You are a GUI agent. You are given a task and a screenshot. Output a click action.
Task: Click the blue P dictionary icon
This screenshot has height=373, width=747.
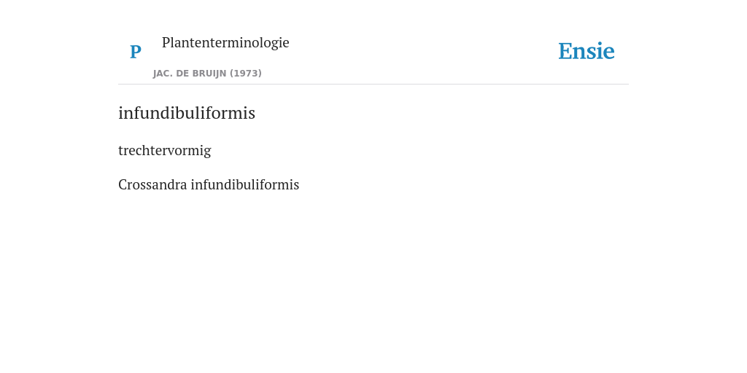coord(135,52)
